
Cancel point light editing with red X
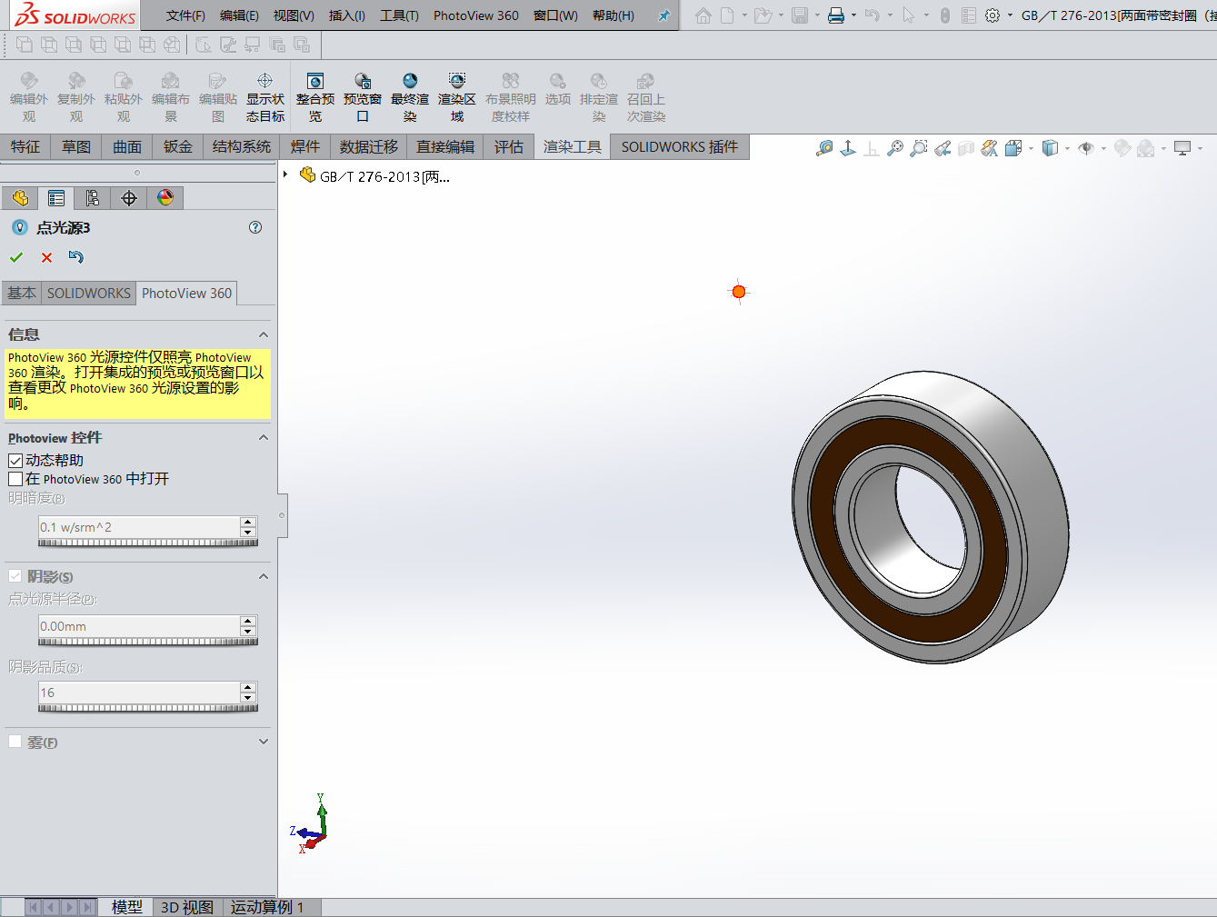click(46, 257)
